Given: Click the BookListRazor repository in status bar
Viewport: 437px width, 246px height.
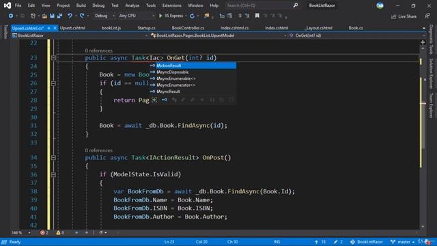Looking at the screenshot, I should tap(367, 242).
